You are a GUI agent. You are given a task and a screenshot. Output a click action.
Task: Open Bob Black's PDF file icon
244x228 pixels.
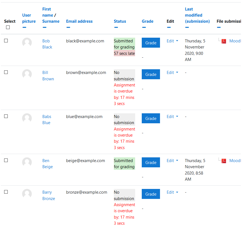(x=224, y=41)
